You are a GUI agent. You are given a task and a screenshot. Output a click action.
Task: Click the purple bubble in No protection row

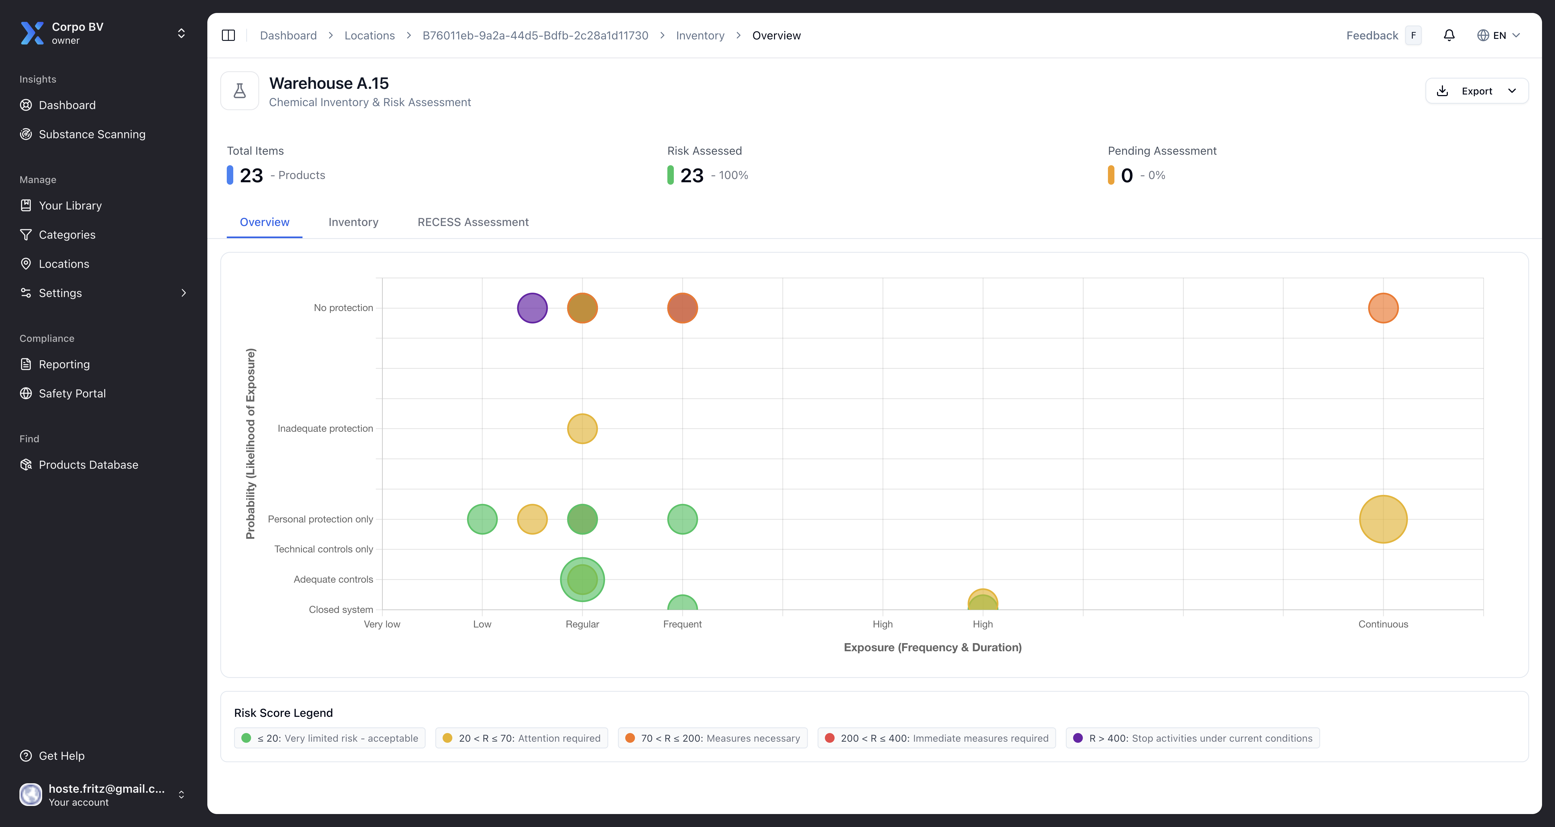(532, 308)
